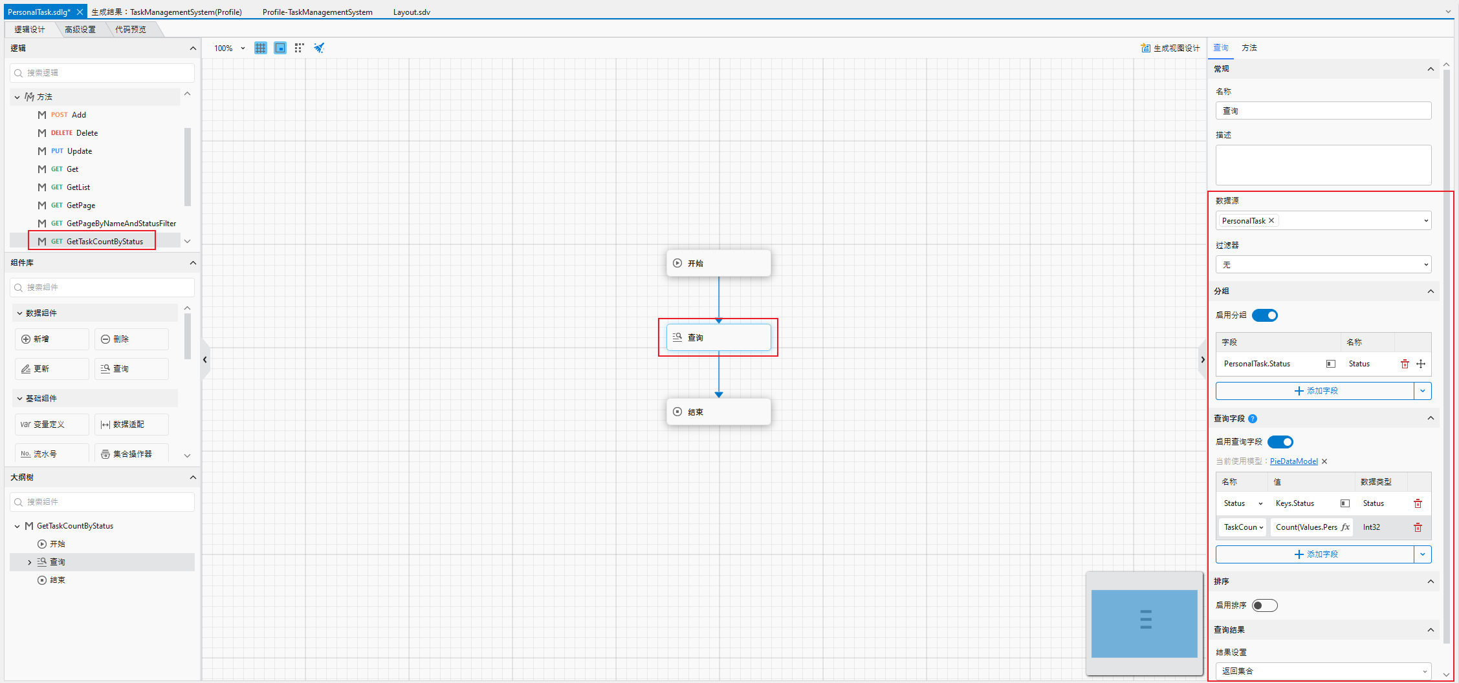Select the 新增 data component in the component library
This screenshot has width=1459, height=683.
pos(52,339)
